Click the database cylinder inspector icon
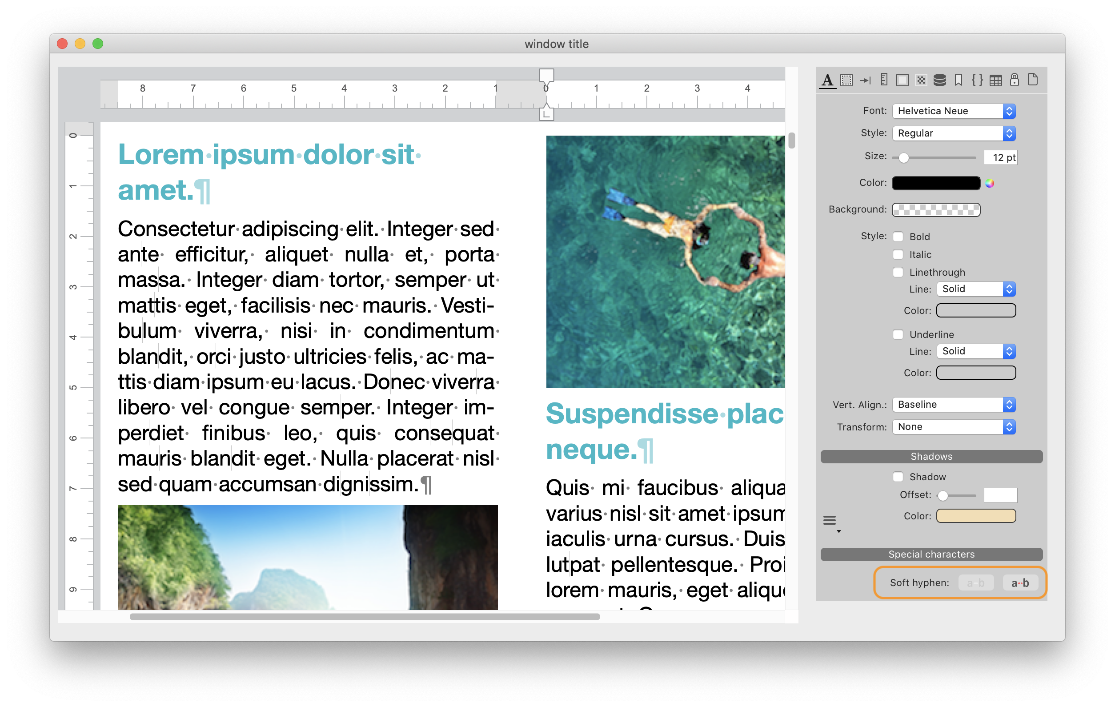Viewport: 1115px width, 707px height. tap(939, 80)
